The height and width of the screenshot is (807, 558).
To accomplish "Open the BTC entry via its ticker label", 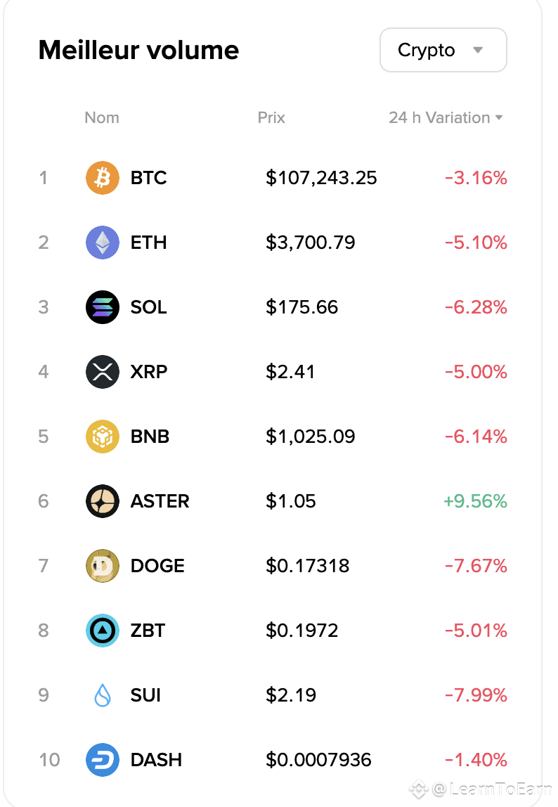I will [148, 178].
